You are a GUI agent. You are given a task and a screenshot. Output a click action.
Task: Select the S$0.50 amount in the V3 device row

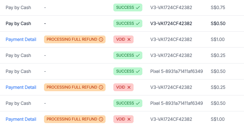pyautogui.click(x=218, y=23)
